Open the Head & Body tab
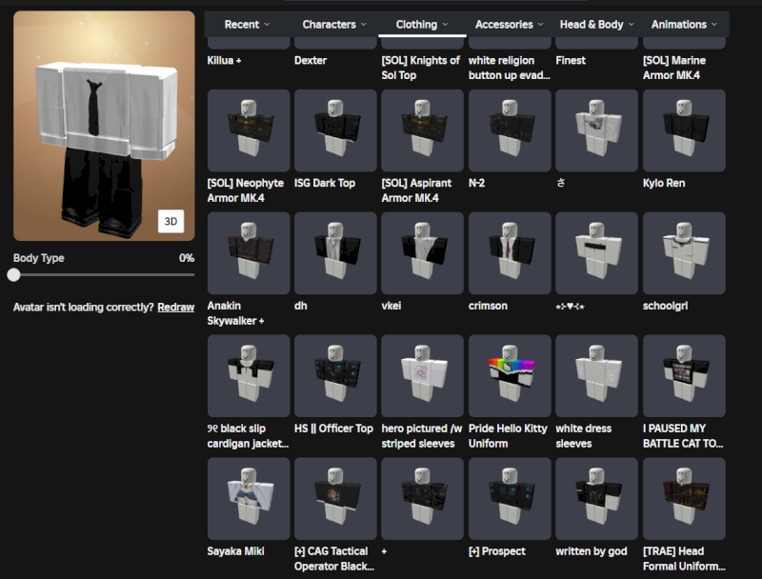The width and height of the screenshot is (762, 579). coord(596,24)
